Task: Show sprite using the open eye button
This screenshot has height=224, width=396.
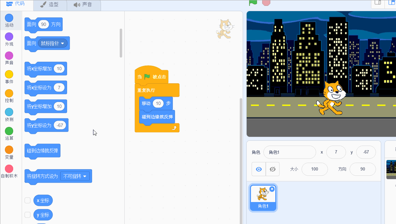Action: point(259,169)
